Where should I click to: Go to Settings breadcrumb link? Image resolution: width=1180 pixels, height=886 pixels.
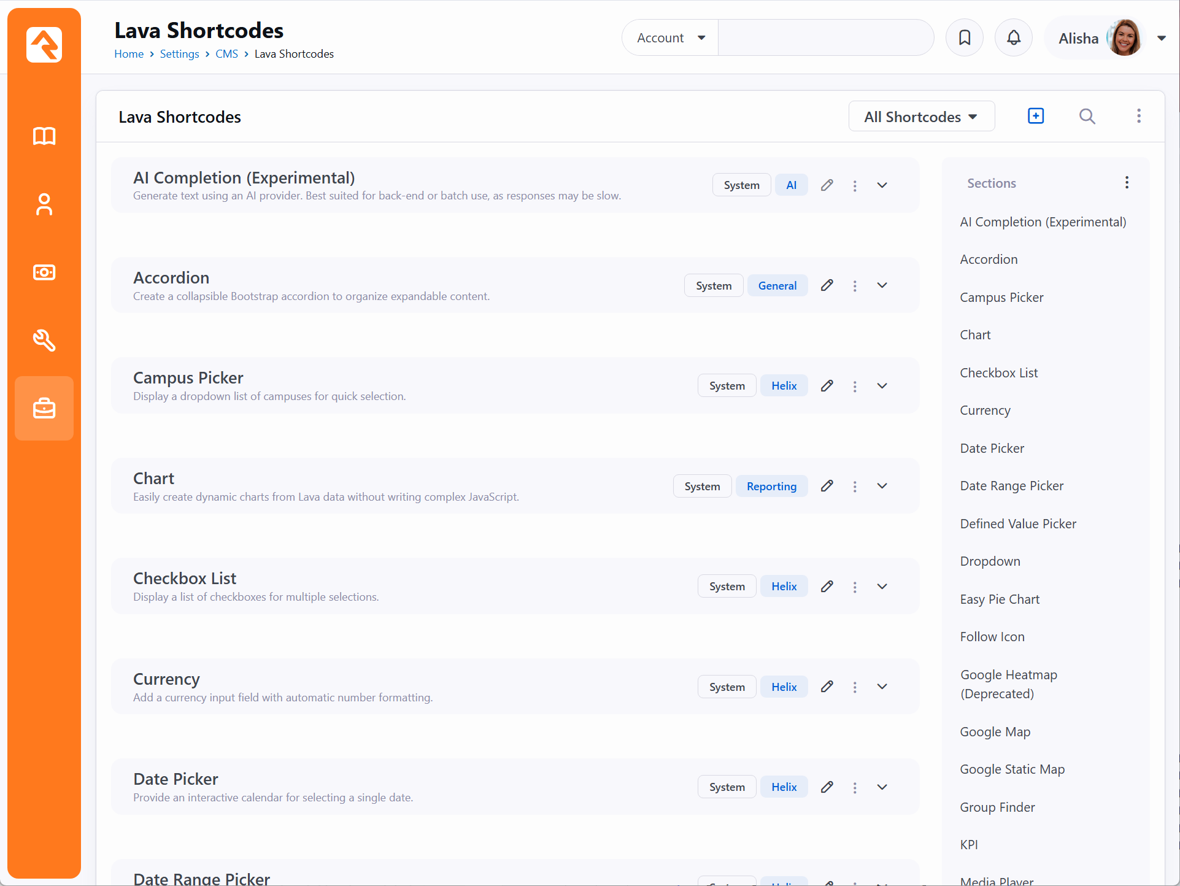(179, 54)
